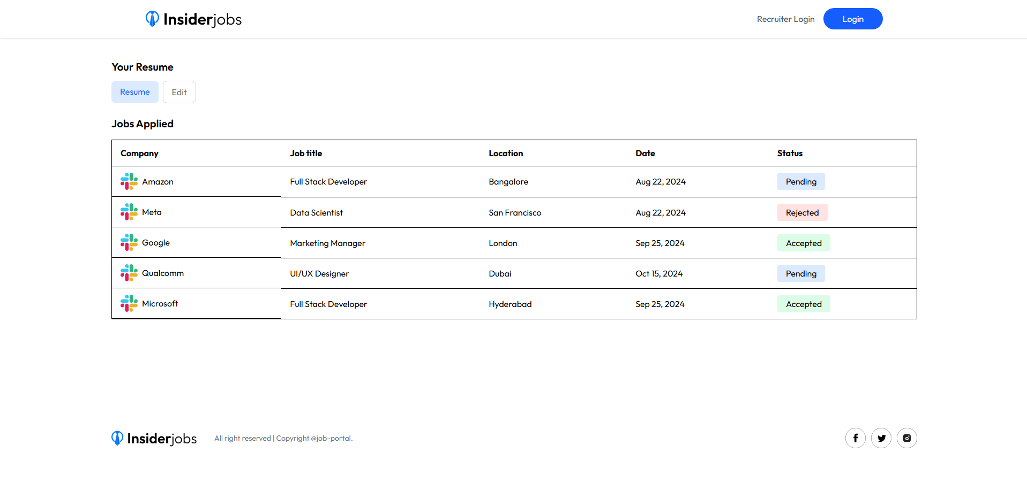Open the Instagram social icon
1027x491 pixels.
(x=906, y=438)
